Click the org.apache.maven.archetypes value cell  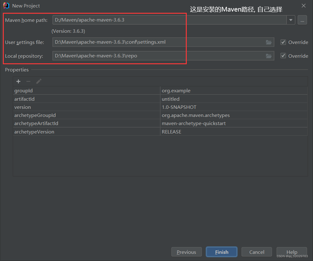click(234, 115)
